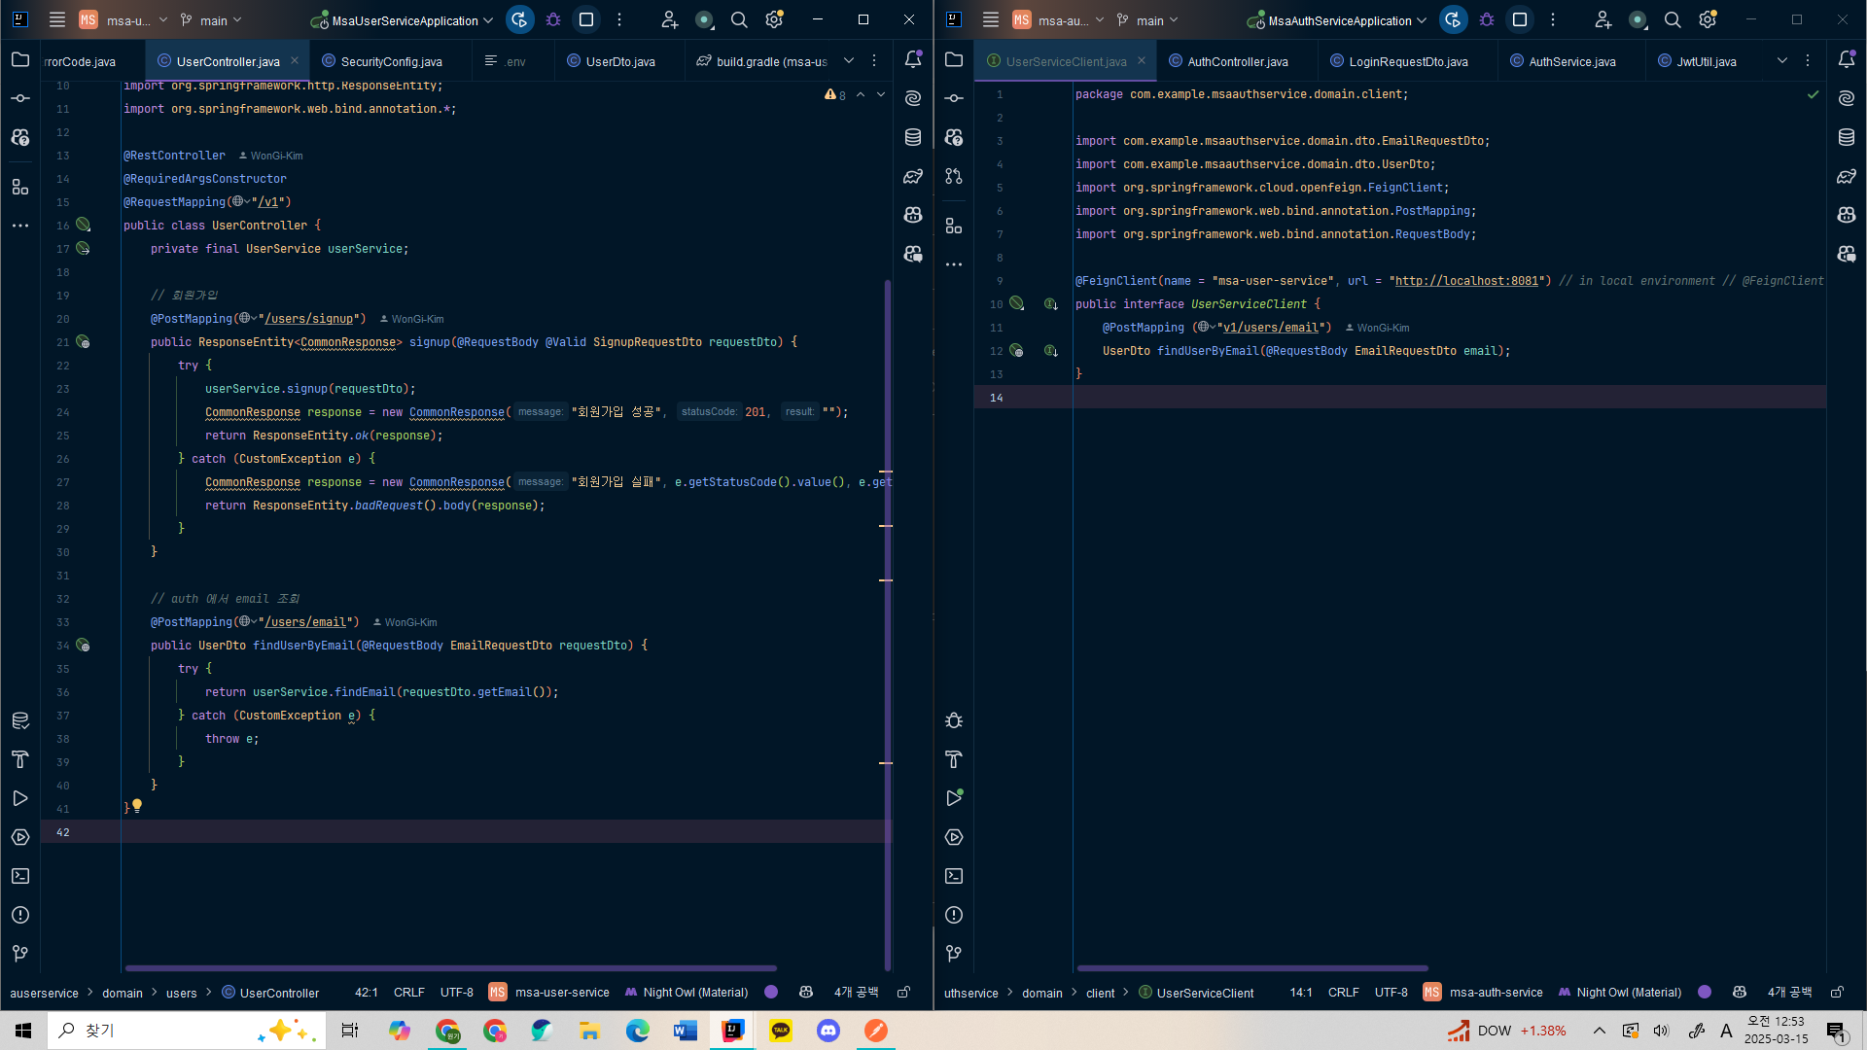Click CRLF line separator in left status bar
Image resolution: width=1867 pixels, height=1050 pixels.
[408, 993]
